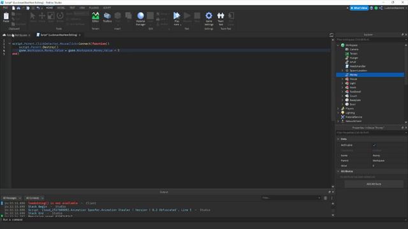Collapse the Data section in Properties
This screenshot has width=408, height=229.
point(339,139)
